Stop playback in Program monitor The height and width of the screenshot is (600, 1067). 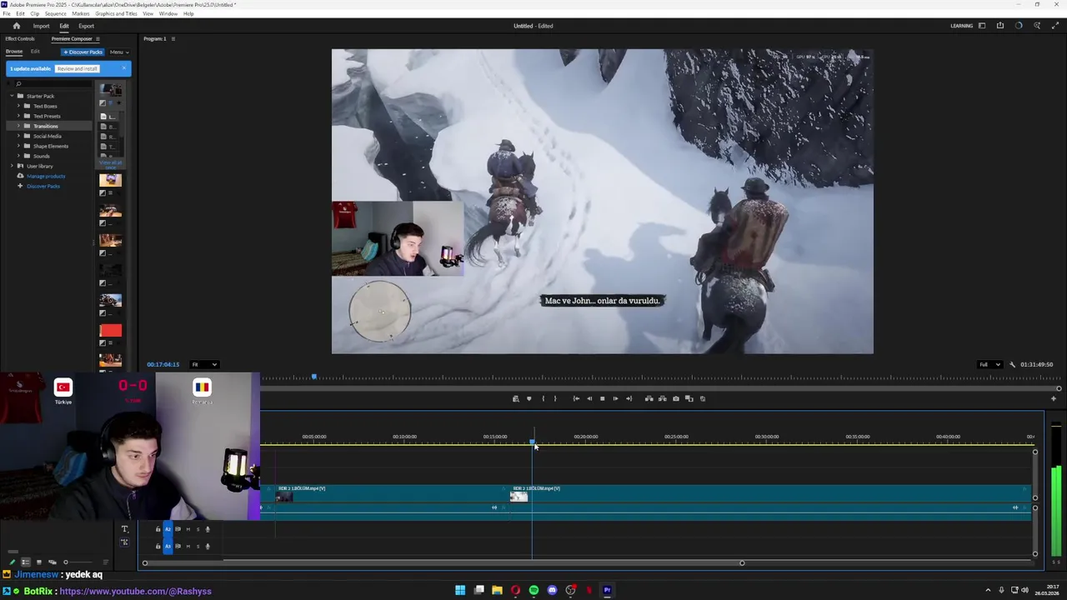(x=602, y=398)
